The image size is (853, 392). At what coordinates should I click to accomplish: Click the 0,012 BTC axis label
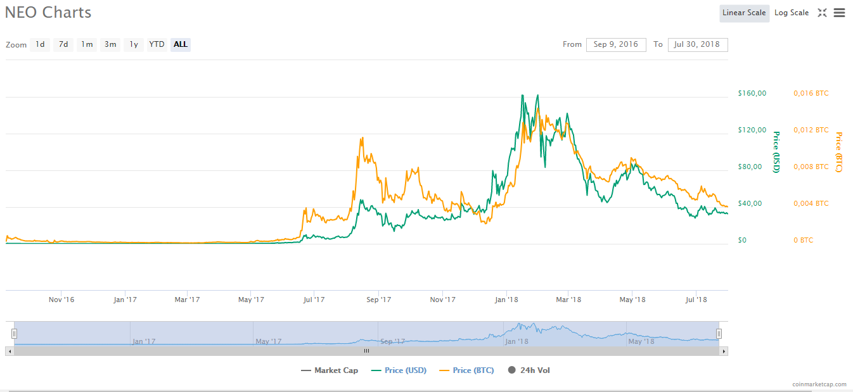811,130
